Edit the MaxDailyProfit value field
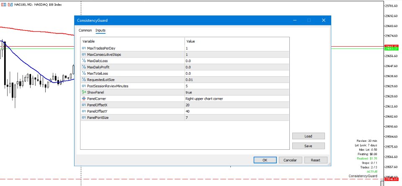 click(237, 67)
